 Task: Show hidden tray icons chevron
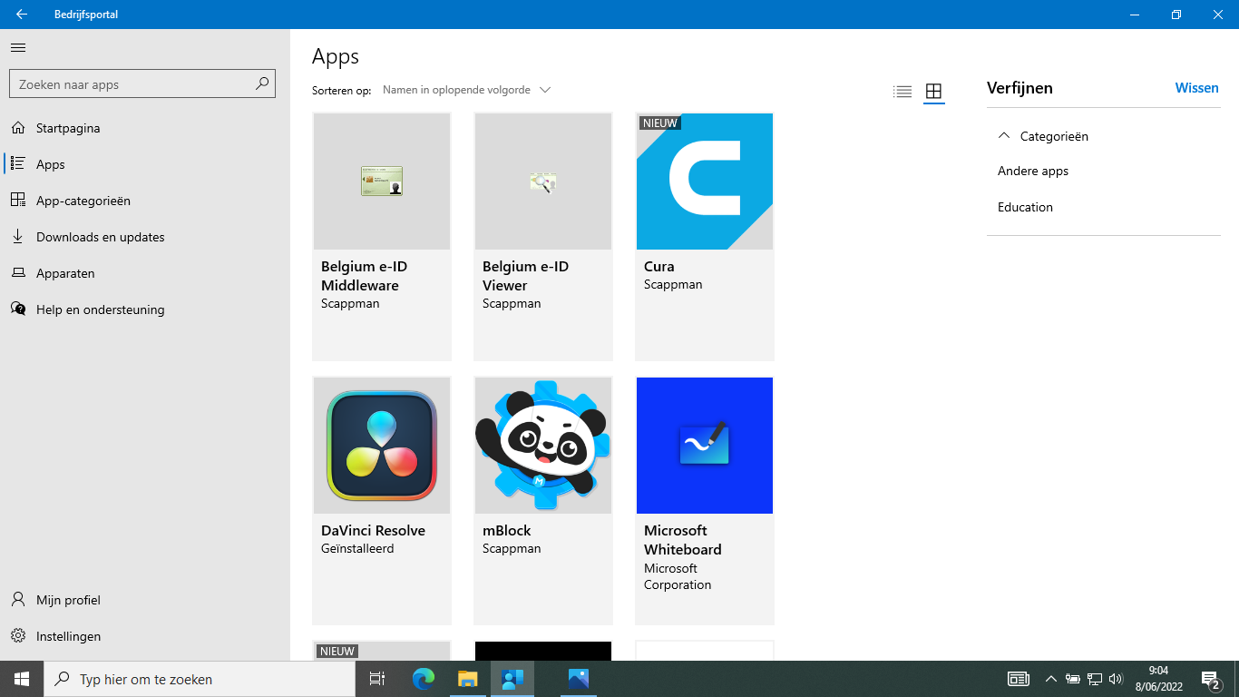tap(1050, 679)
